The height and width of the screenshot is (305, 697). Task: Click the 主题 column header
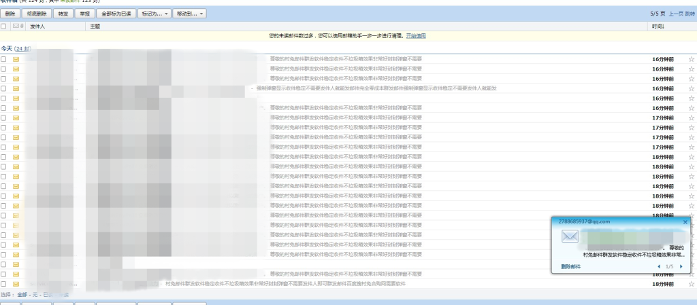tap(95, 26)
